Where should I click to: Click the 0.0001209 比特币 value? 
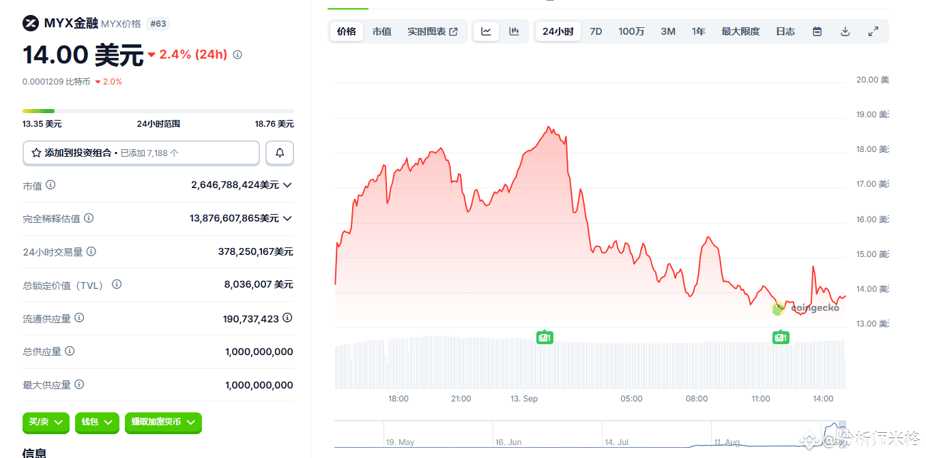pos(56,82)
